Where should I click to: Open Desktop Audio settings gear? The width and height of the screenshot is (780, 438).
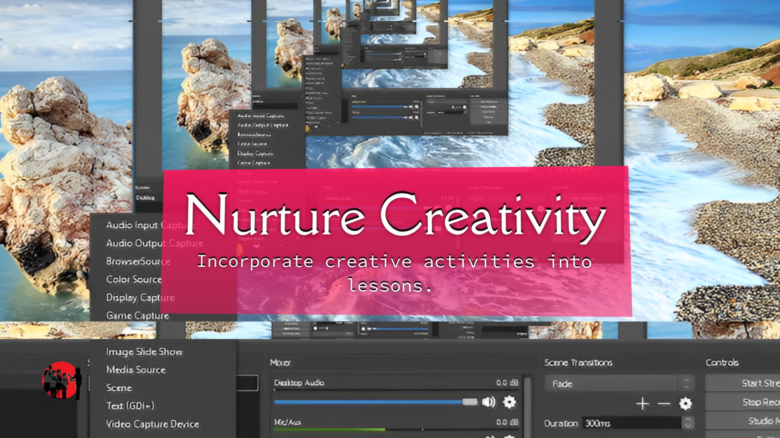tap(509, 402)
